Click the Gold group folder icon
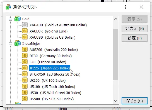 click(x=18, y=18)
